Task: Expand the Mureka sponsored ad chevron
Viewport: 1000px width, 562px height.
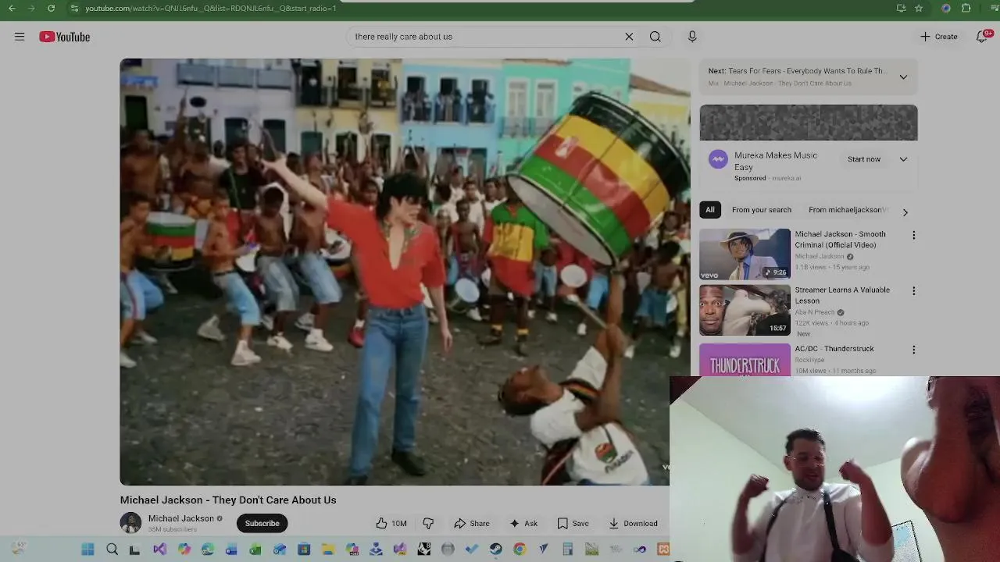Action: click(x=903, y=159)
